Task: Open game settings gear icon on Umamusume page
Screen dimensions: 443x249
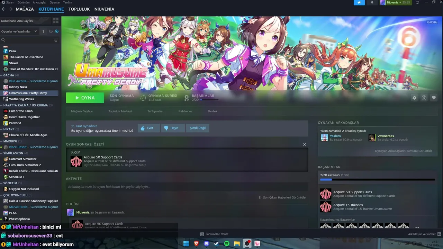Action: 414,98
